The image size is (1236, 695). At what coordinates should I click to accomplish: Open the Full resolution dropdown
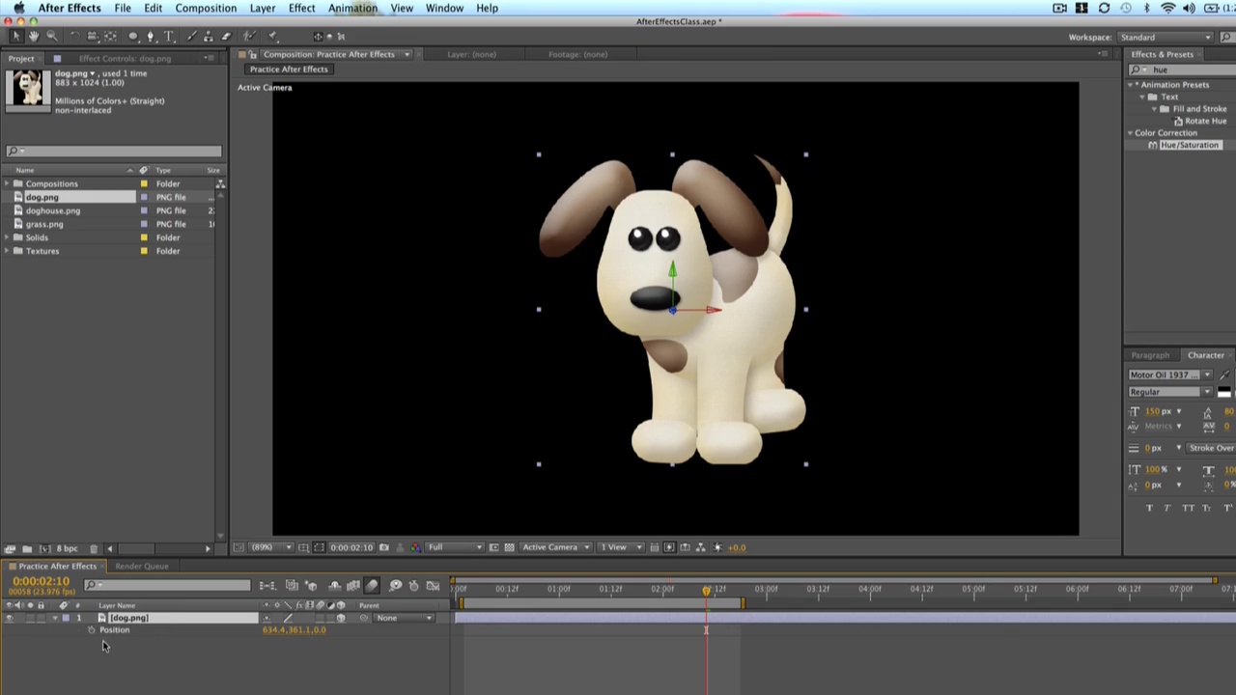pyautogui.click(x=456, y=548)
